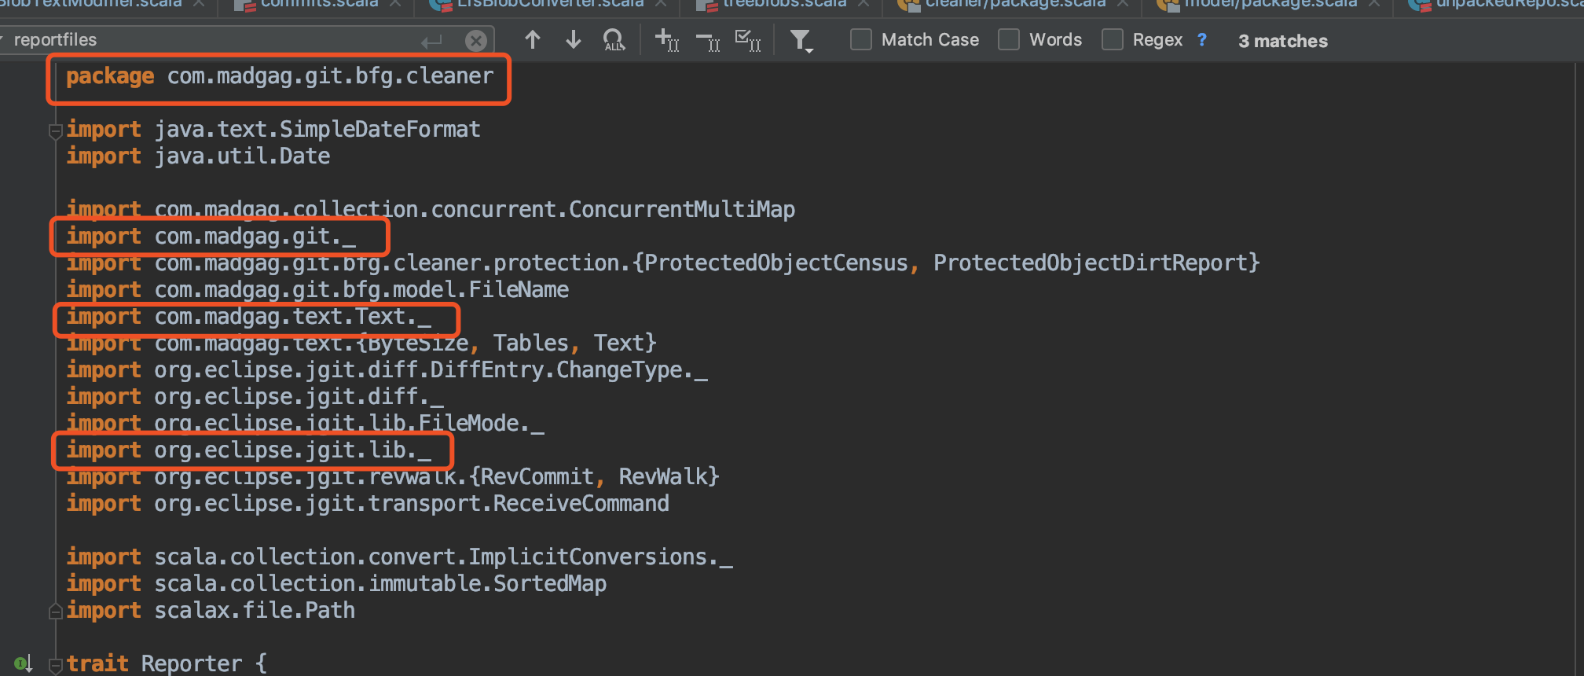Screen dimensions: 1584x676
Task: Click the package com.madgag.git.bfg.cleaner line
Action: pyautogui.click(x=280, y=76)
